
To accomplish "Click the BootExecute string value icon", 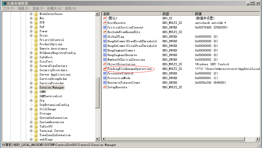I will coord(105,23).
